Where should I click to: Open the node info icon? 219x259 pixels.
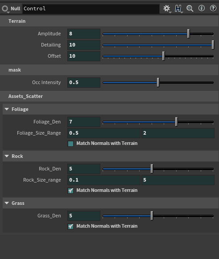(202, 8)
